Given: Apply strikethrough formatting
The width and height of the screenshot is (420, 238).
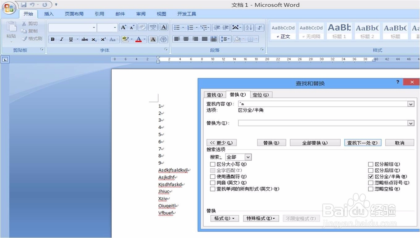Looking at the screenshot, I should tap(85, 39).
